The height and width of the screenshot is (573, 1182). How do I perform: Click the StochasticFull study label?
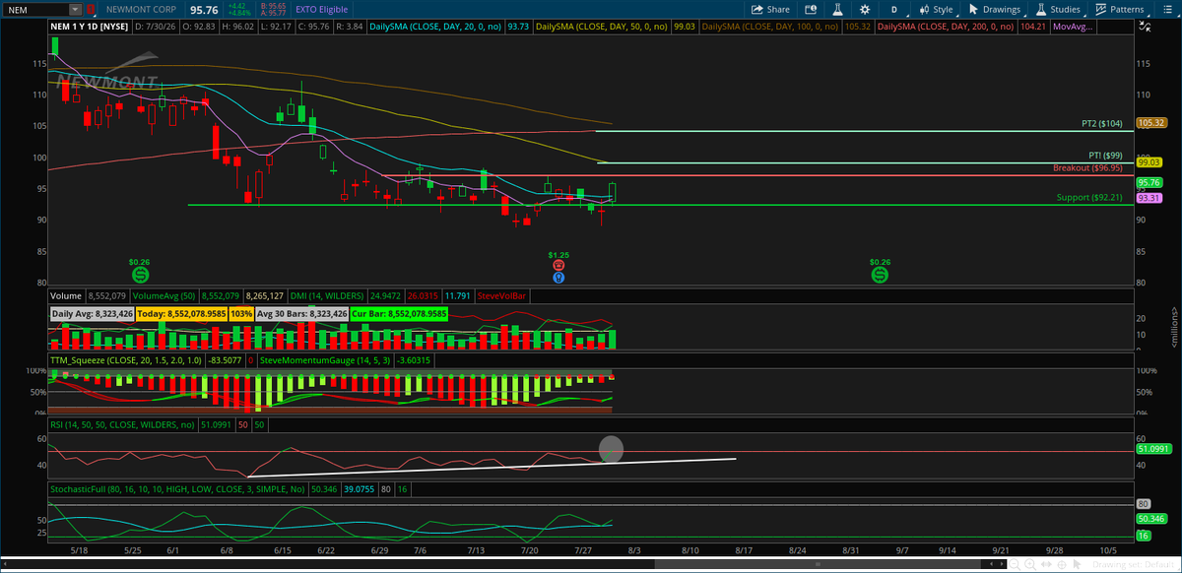pos(177,487)
